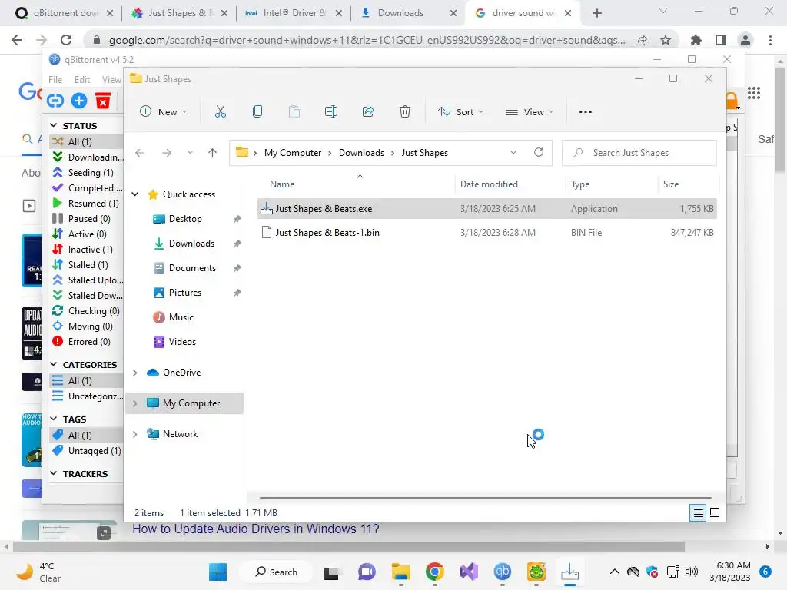
Task: Open Pictures in Quick access
Action: point(184,293)
